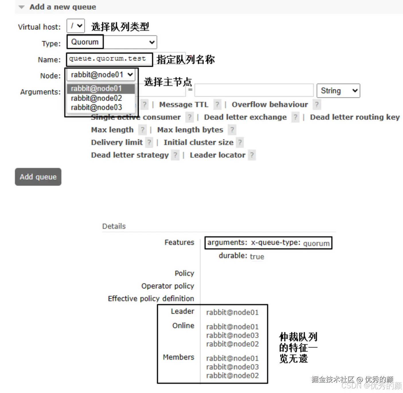Open help for Delivery limit

tap(149, 142)
